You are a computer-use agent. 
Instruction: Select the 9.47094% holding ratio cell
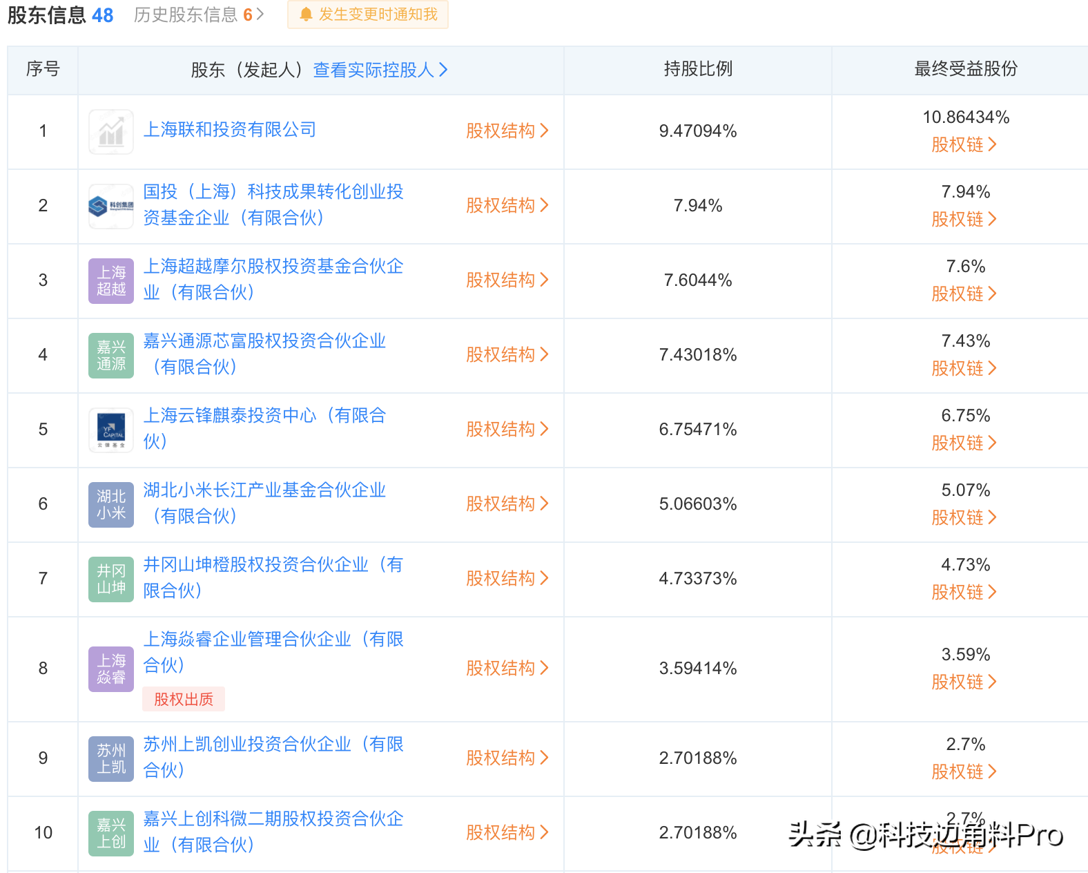(x=698, y=131)
